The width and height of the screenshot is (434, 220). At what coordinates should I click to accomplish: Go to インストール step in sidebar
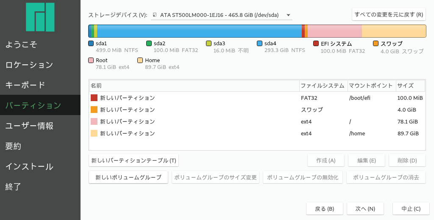(x=40, y=166)
